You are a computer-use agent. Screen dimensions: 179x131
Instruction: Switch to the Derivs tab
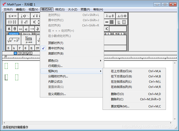click(27, 34)
